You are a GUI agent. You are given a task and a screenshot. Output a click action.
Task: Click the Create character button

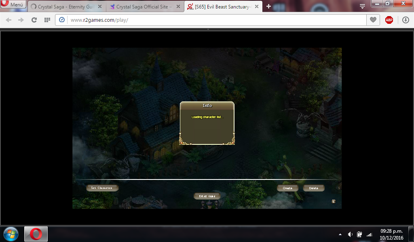(x=287, y=188)
